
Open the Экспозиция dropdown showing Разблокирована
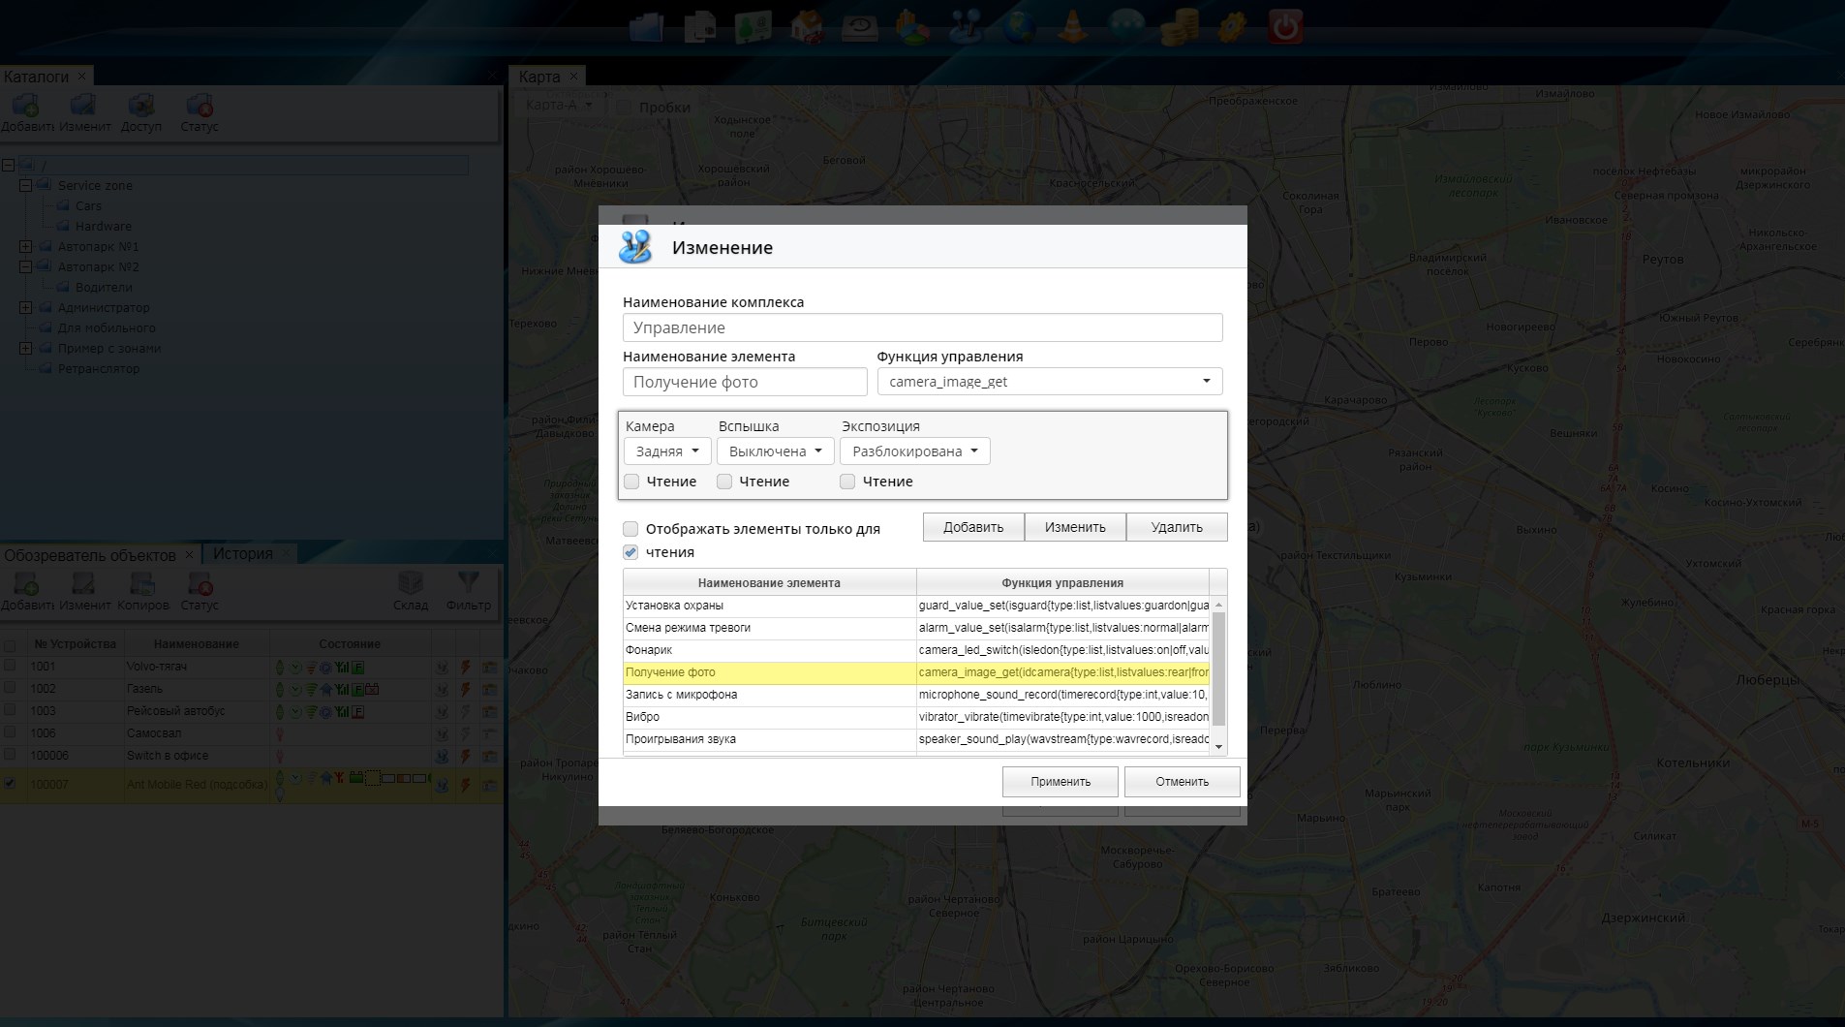coord(914,451)
